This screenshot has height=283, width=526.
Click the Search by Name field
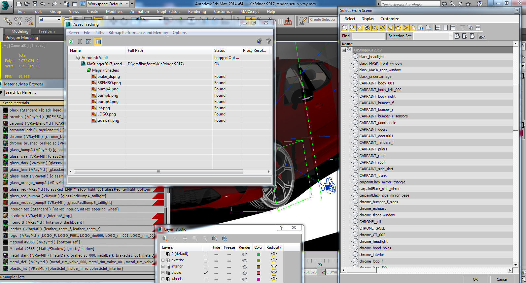click(34, 93)
